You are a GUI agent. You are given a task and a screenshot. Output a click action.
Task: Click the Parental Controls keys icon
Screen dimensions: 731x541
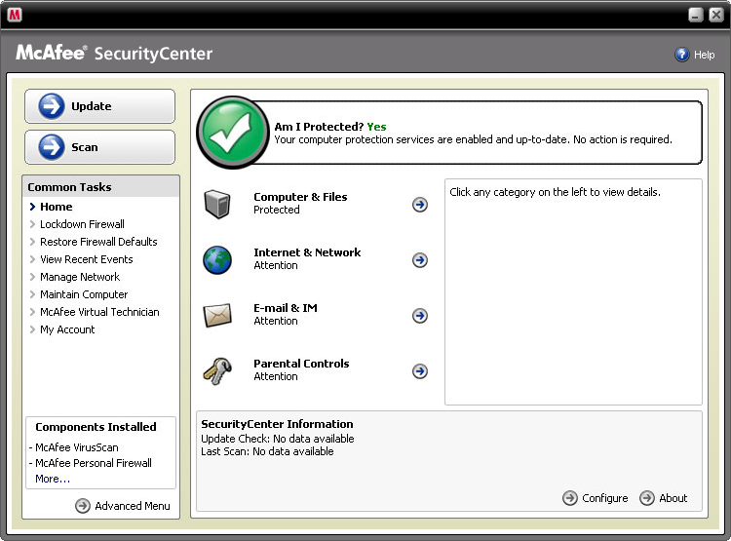pos(217,371)
